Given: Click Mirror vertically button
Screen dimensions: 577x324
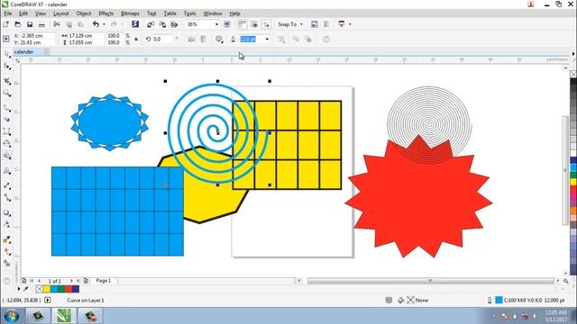Looking at the screenshot, I should click(203, 39).
